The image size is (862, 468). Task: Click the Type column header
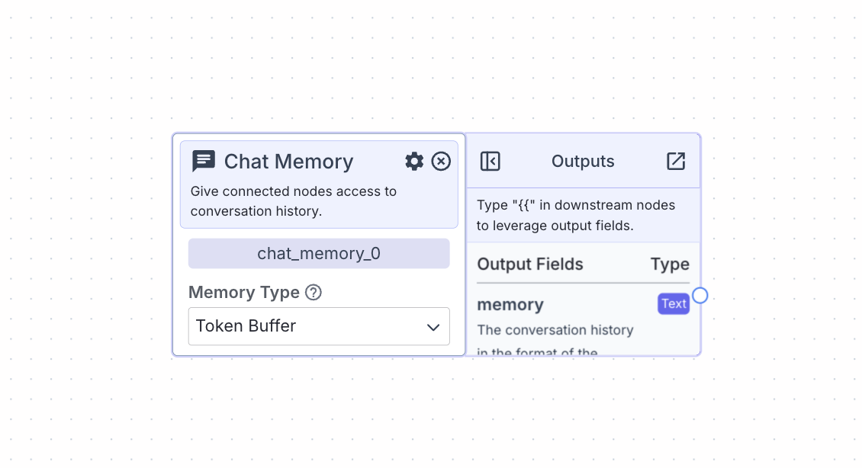(x=670, y=264)
